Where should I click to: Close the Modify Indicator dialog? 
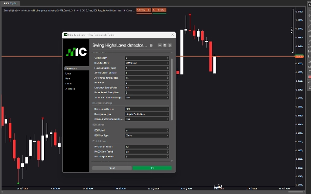[173, 35]
